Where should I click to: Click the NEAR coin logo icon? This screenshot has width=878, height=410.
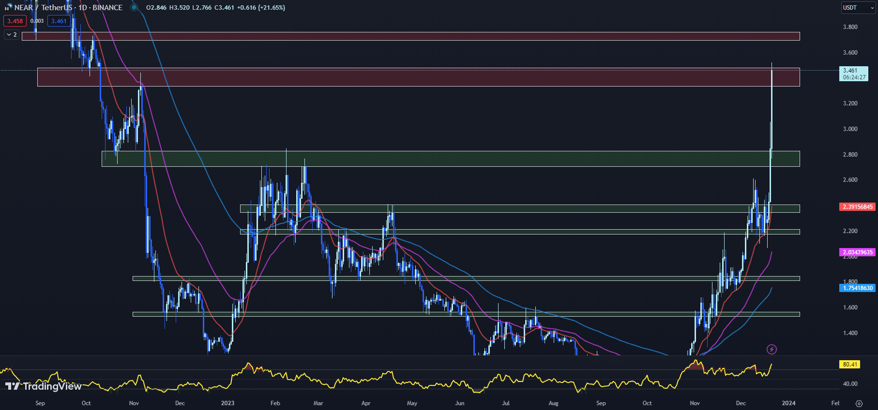[8, 7]
